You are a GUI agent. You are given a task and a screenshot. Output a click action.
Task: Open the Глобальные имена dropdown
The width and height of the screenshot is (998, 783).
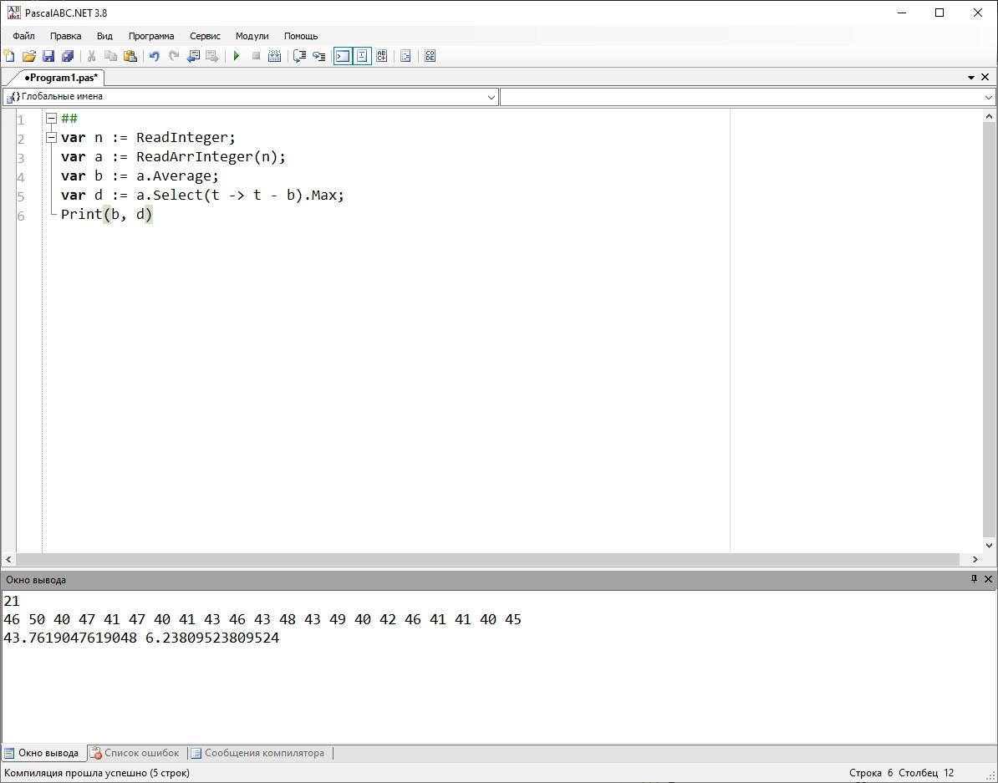491,97
